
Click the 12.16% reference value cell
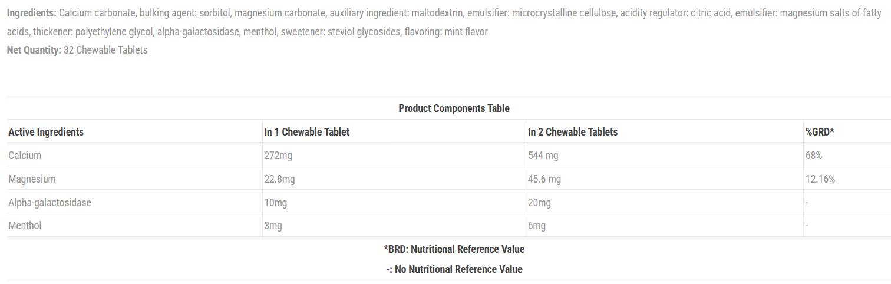point(820,179)
